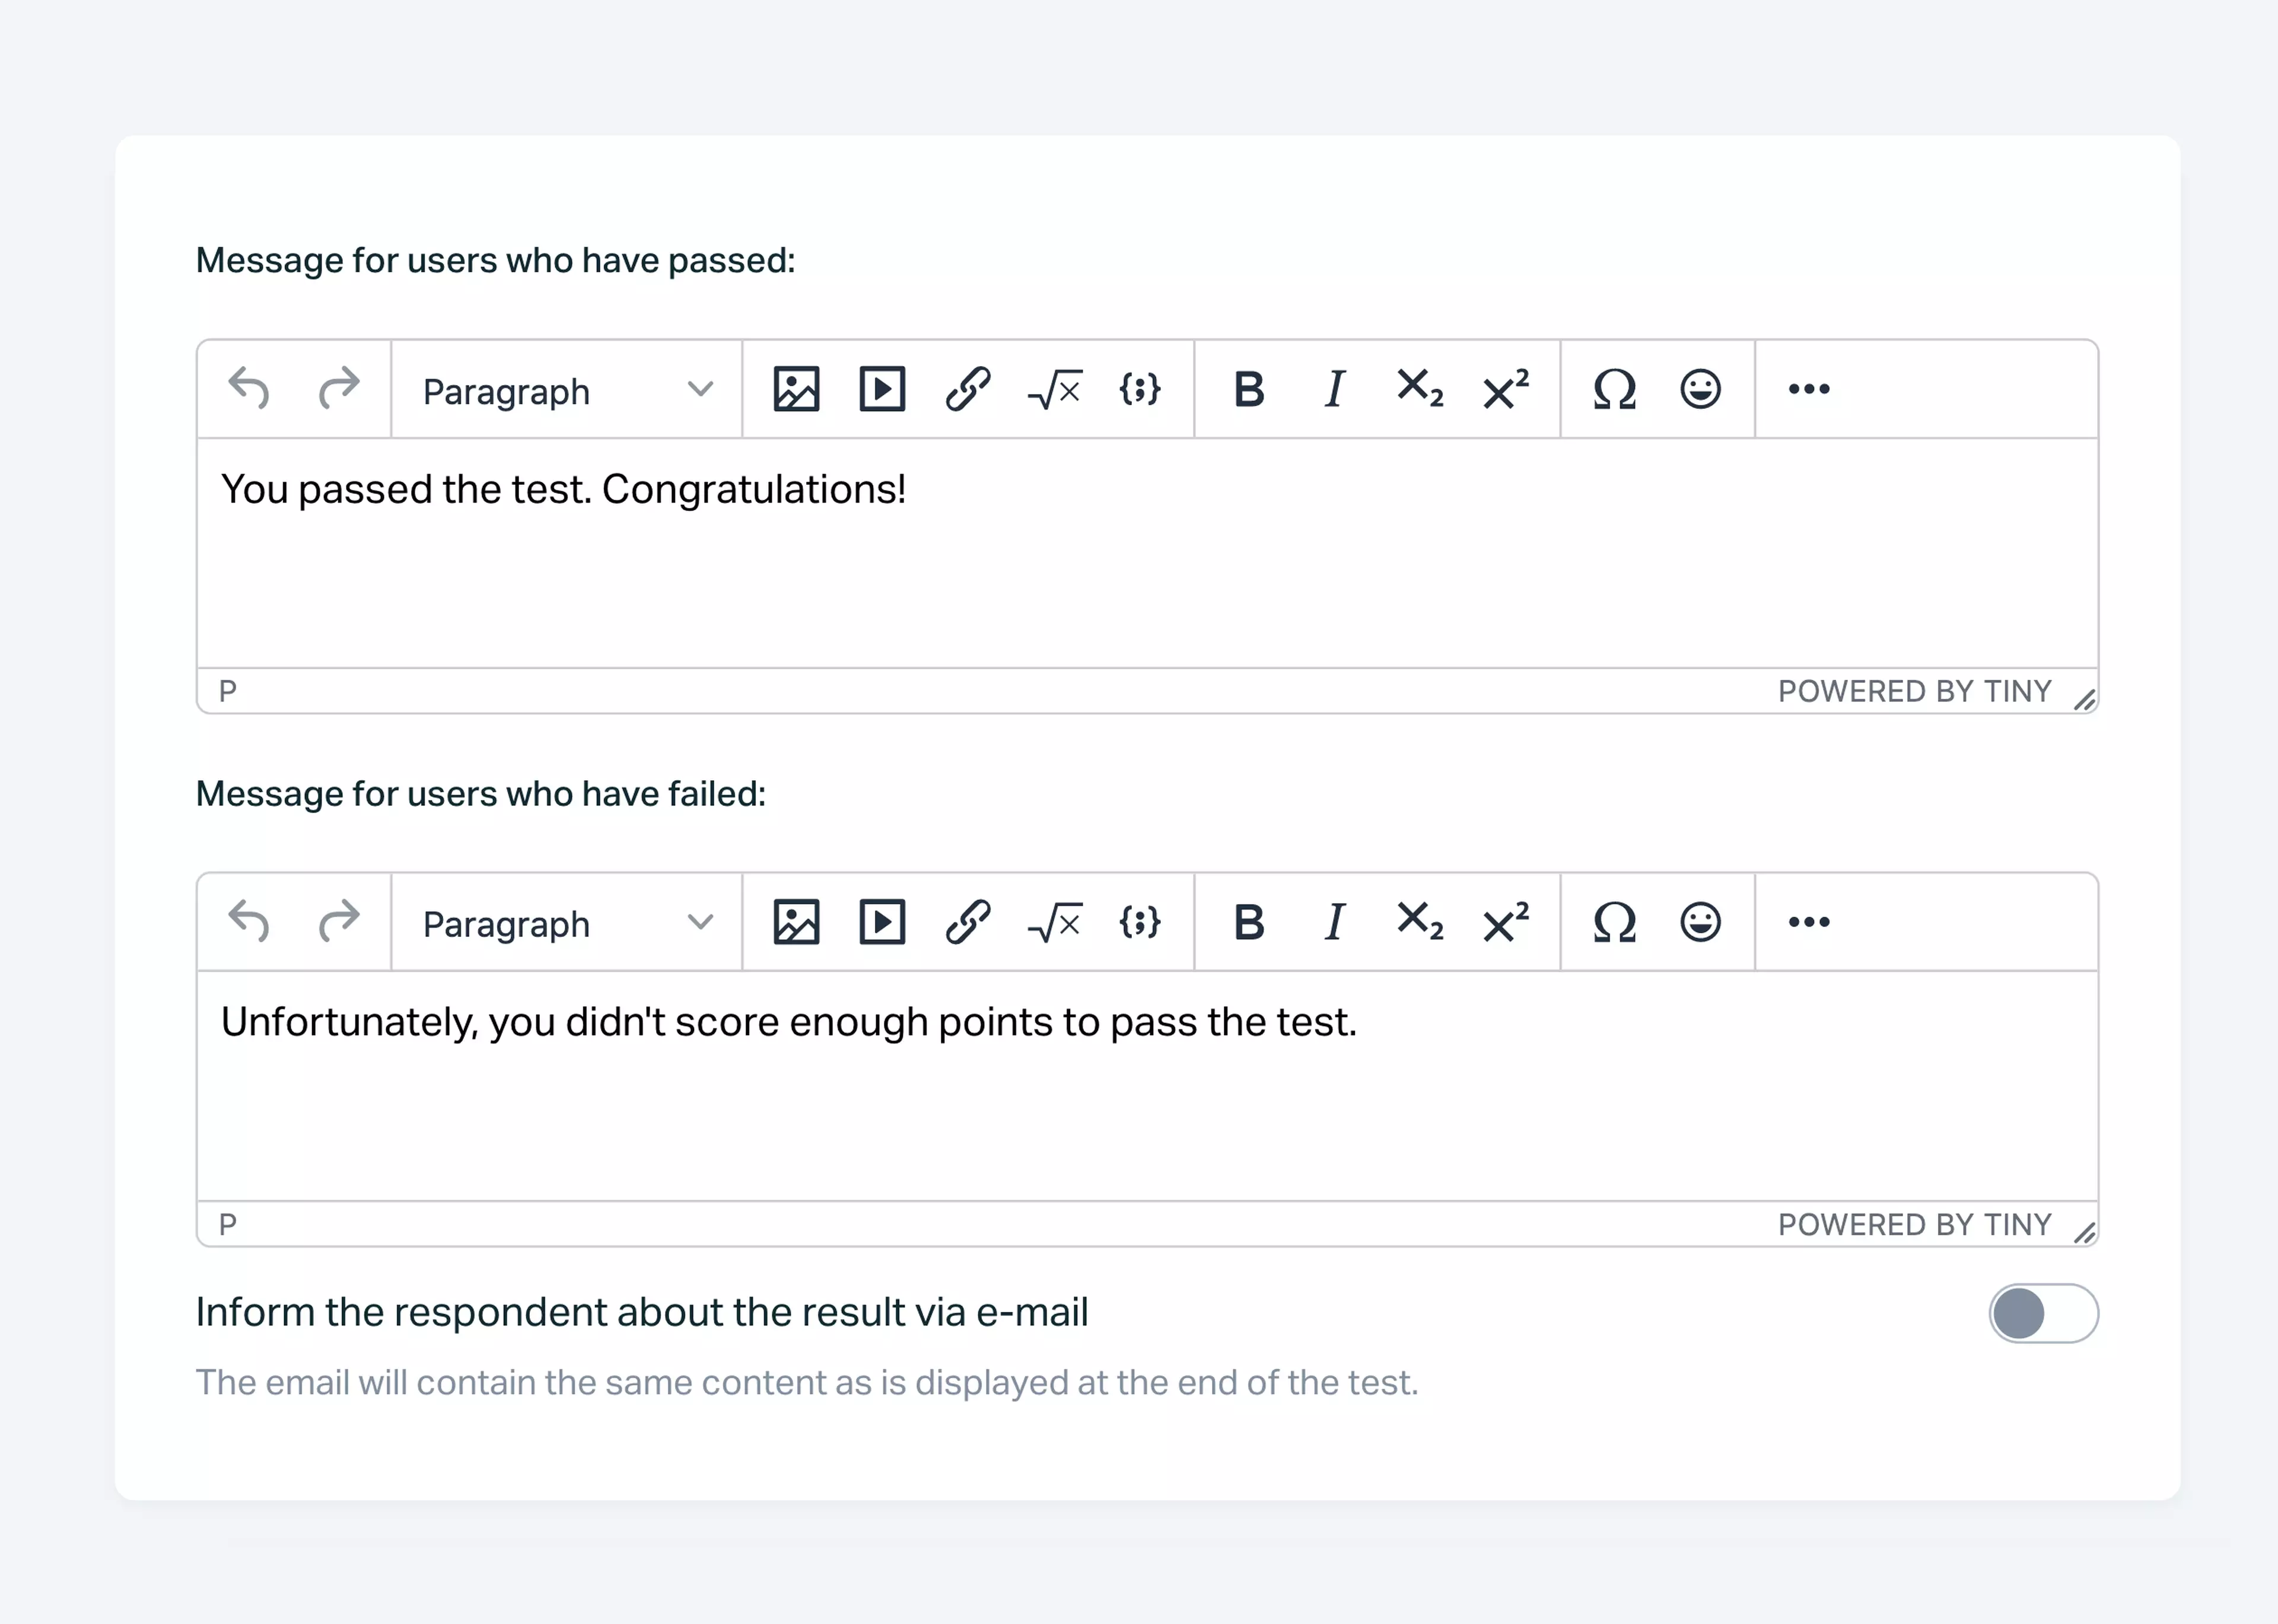This screenshot has height=1624, width=2278.
Task: Click insert image icon in passed message editor
Action: 796,389
